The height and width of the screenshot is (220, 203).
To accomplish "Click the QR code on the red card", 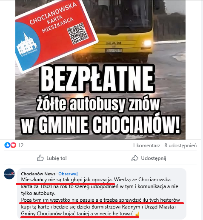I will (78, 34).
